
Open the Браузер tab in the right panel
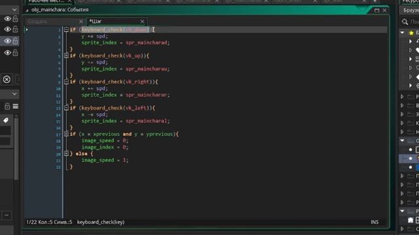[x=411, y=10]
